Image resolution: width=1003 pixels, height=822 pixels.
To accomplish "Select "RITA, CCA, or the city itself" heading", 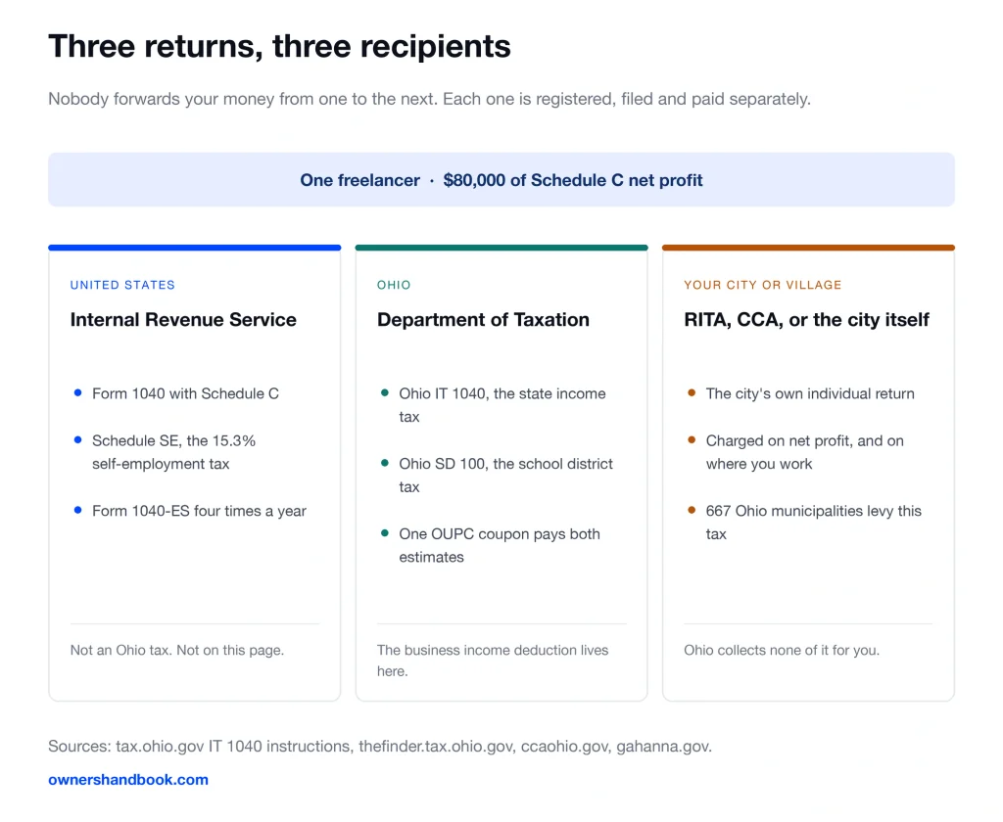I will 807,320.
